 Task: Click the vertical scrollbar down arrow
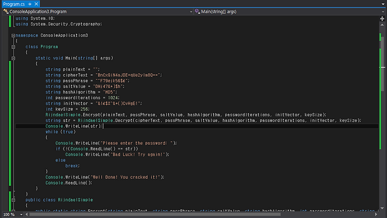[x=382, y=208]
